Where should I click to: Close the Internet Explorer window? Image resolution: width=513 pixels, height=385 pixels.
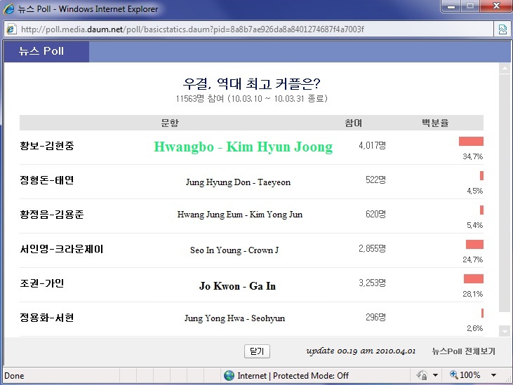pyautogui.click(x=496, y=6)
